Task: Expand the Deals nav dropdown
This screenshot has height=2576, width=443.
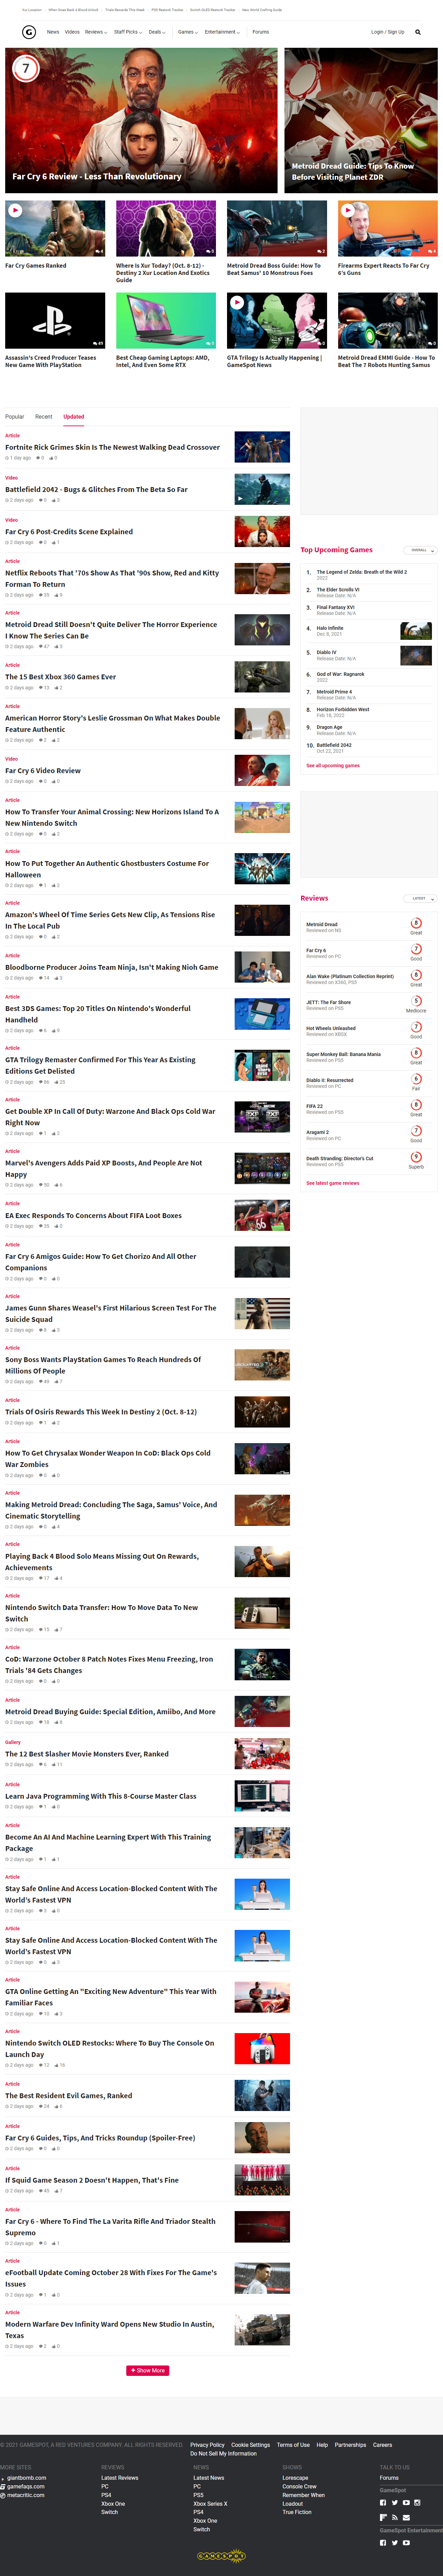Action: [157, 32]
